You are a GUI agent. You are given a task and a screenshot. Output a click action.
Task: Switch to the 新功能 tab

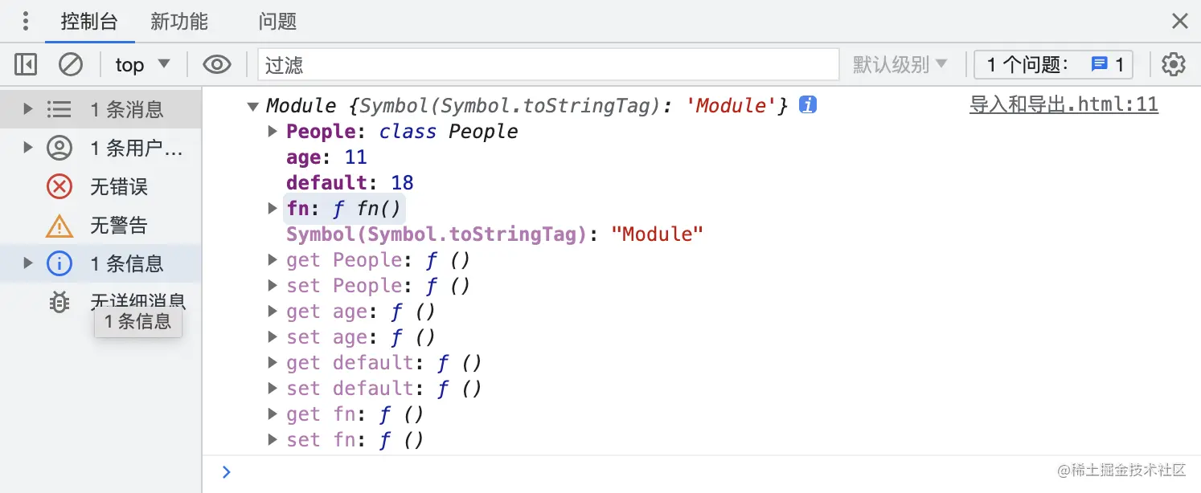[179, 22]
